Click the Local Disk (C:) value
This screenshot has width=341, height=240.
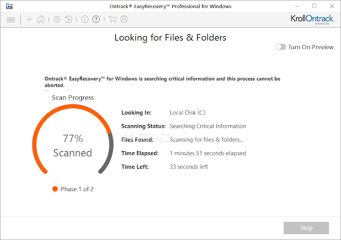click(x=188, y=112)
